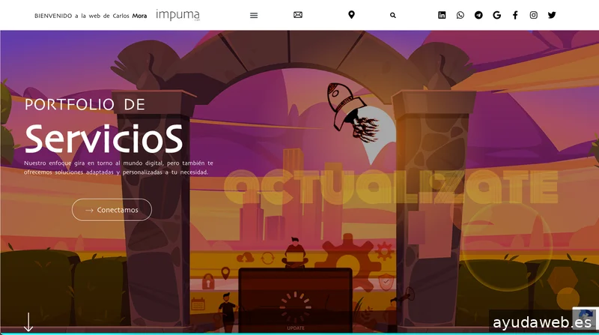
Task: Click the envelope contact icon
Action: 298,15
